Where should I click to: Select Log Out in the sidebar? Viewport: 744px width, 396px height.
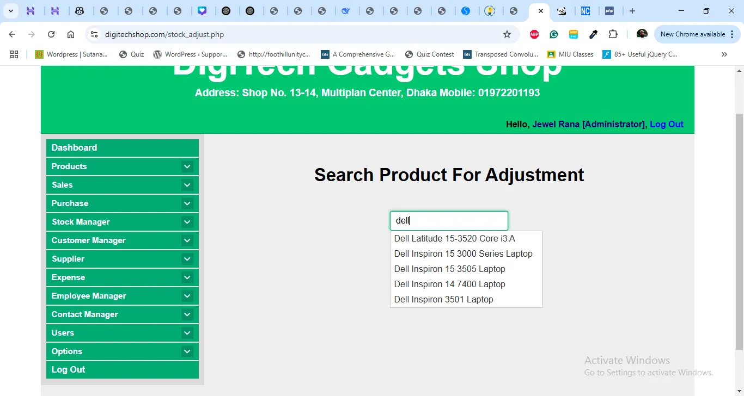(x=68, y=370)
